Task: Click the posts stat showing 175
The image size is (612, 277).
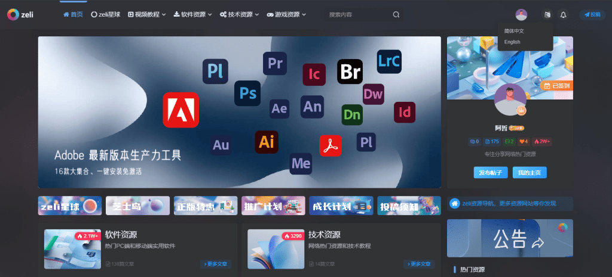Action: coord(492,142)
